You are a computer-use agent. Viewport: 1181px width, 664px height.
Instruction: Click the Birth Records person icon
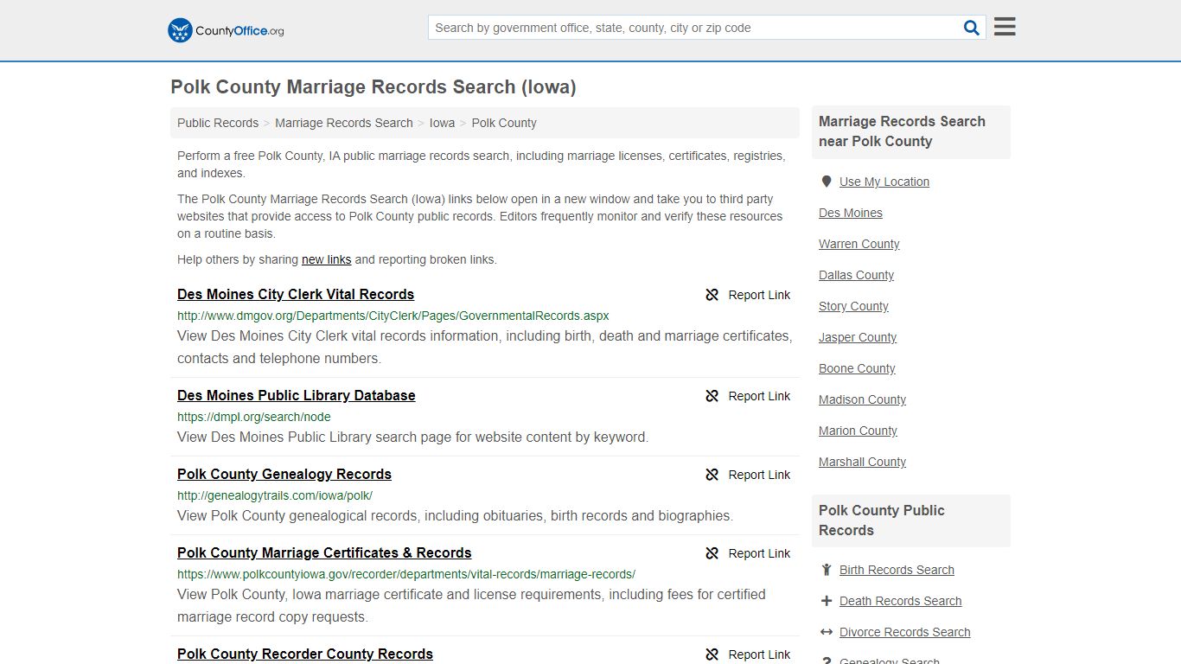tap(827, 570)
